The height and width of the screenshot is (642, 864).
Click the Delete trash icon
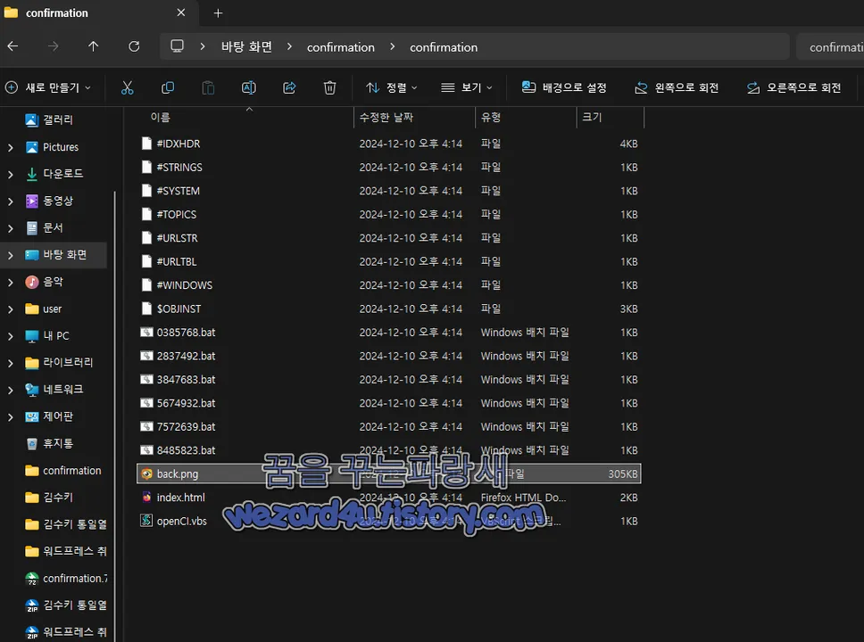329,87
